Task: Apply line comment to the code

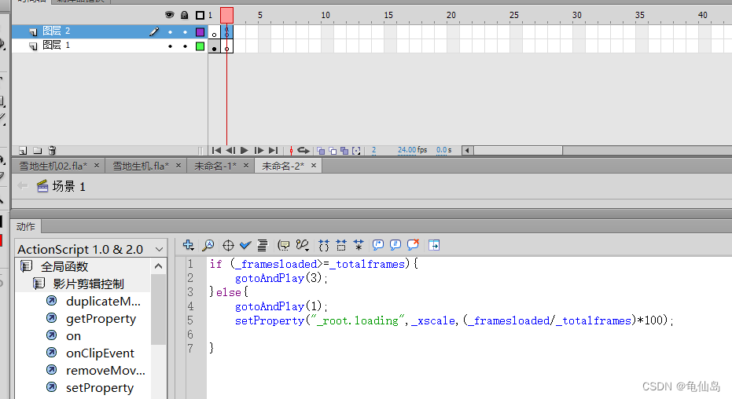Action: point(395,245)
